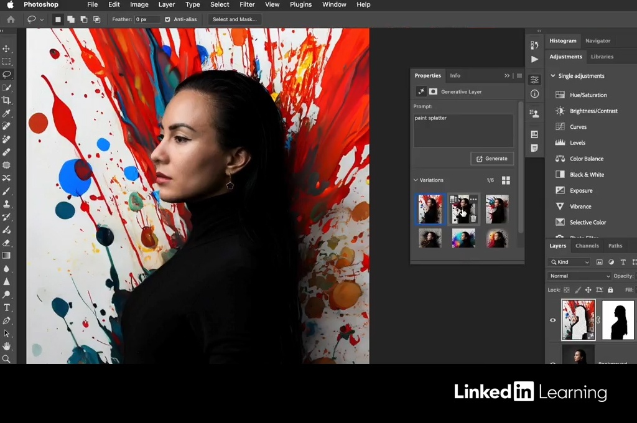Collapse the Variations section
637x423 pixels.
(x=416, y=180)
